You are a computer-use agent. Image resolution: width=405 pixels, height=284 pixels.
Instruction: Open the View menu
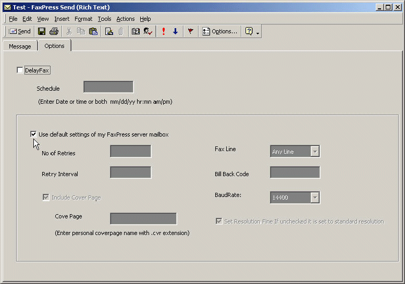43,19
